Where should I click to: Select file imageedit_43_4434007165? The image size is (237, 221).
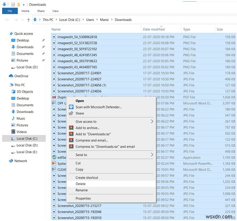(x=143, y=67)
